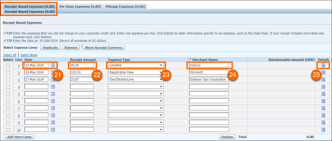Check the Select box for line 6
The width and height of the screenshot is (332, 141).
click(8, 101)
